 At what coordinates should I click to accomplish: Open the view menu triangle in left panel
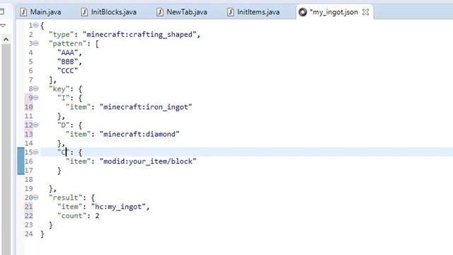pyautogui.click(x=3, y=25)
